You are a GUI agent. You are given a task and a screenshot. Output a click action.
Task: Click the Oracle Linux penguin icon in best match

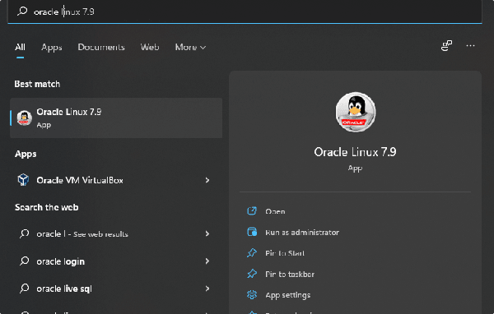coord(24,118)
